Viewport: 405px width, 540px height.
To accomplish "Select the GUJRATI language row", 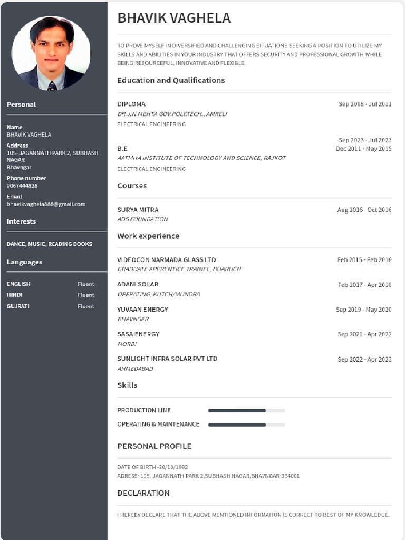I will (50, 306).
